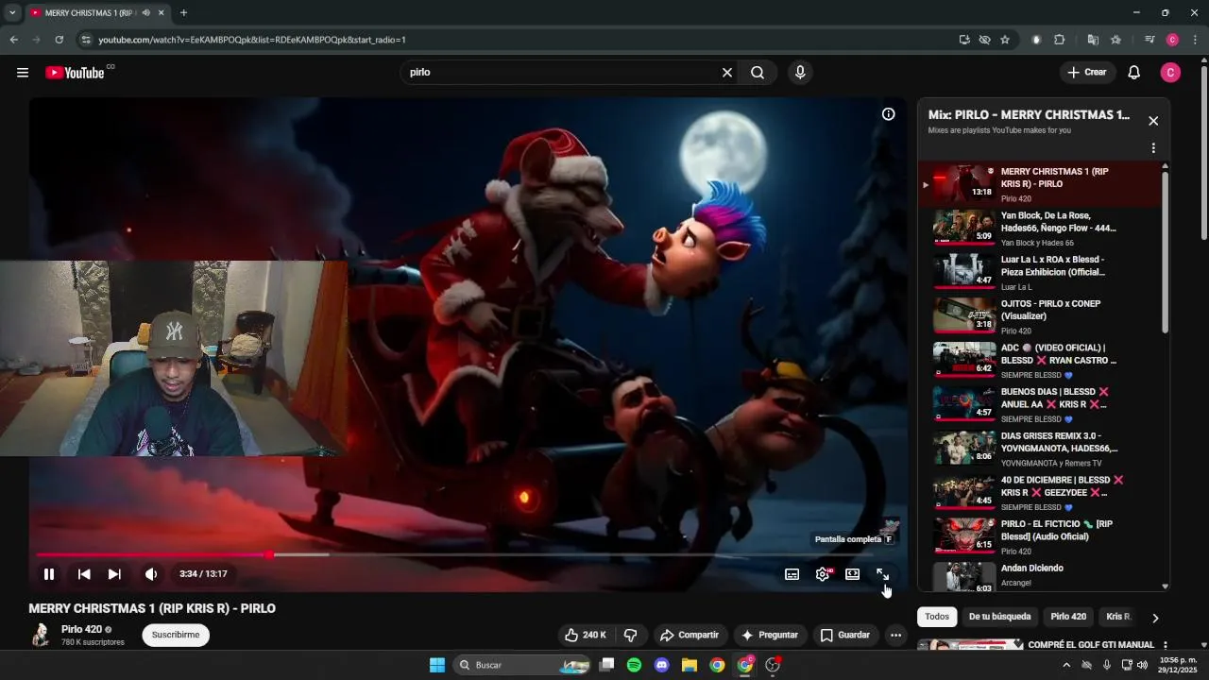Image resolution: width=1209 pixels, height=680 pixels.
Task: Open the Windows Start menu
Action: 437,665
